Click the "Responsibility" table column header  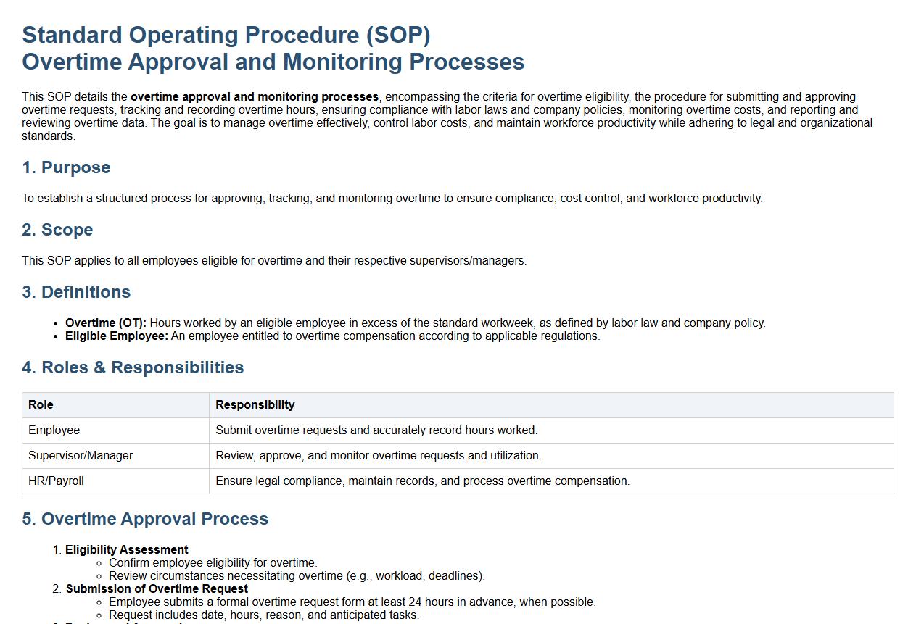pos(255,405)
